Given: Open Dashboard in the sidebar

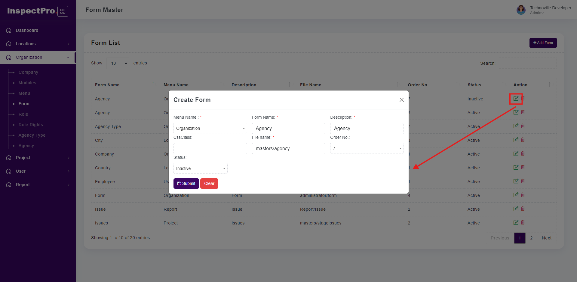Looking at the screenshot, I should coord(27,30).
